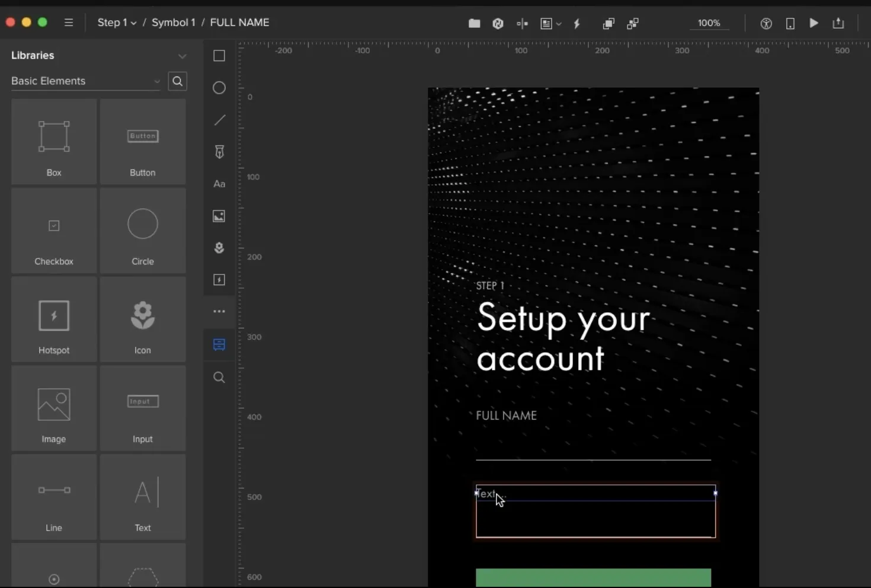
Task: Select the Line tool in vertical toolbar
Action: 219,120
